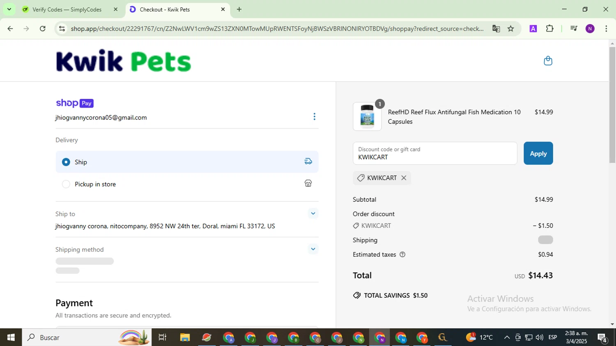Open the notification center icon

602,338
